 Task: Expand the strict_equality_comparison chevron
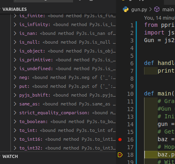pyautogui.click(x=15, y=113)
